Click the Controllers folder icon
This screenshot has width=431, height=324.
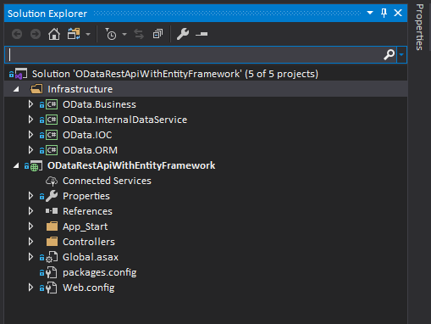point(52,242)
